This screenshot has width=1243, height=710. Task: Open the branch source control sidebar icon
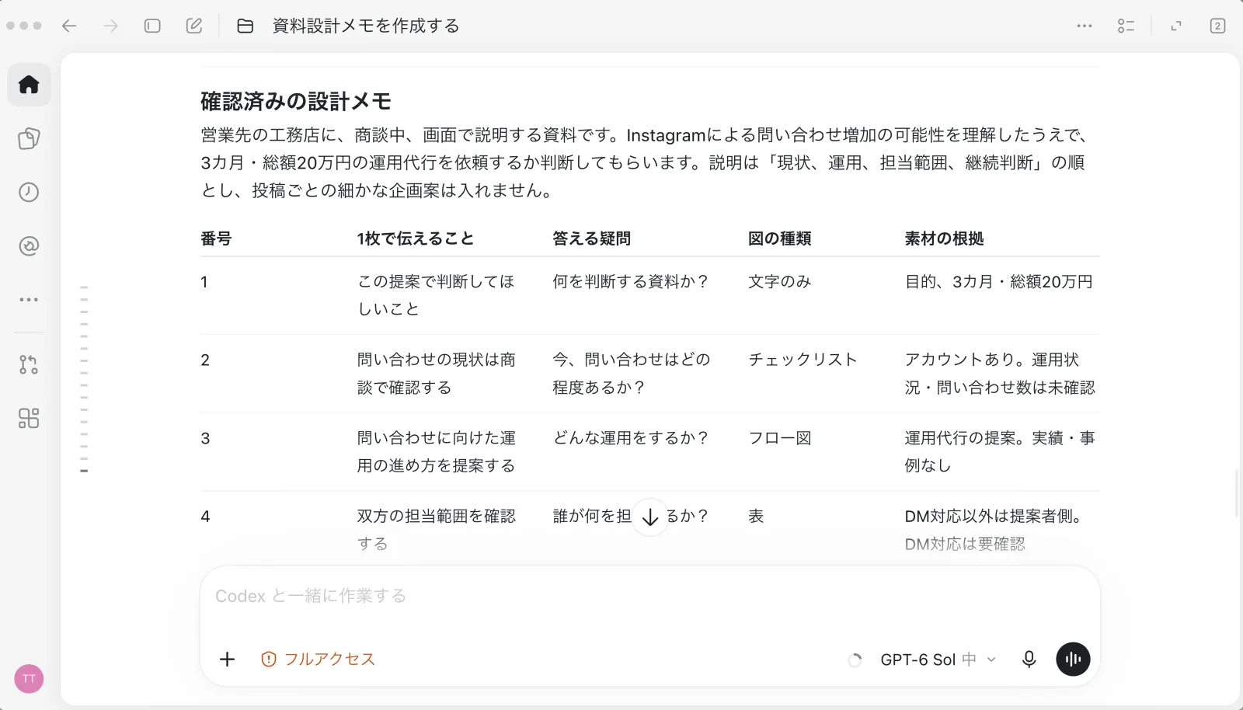pos(29,364)
